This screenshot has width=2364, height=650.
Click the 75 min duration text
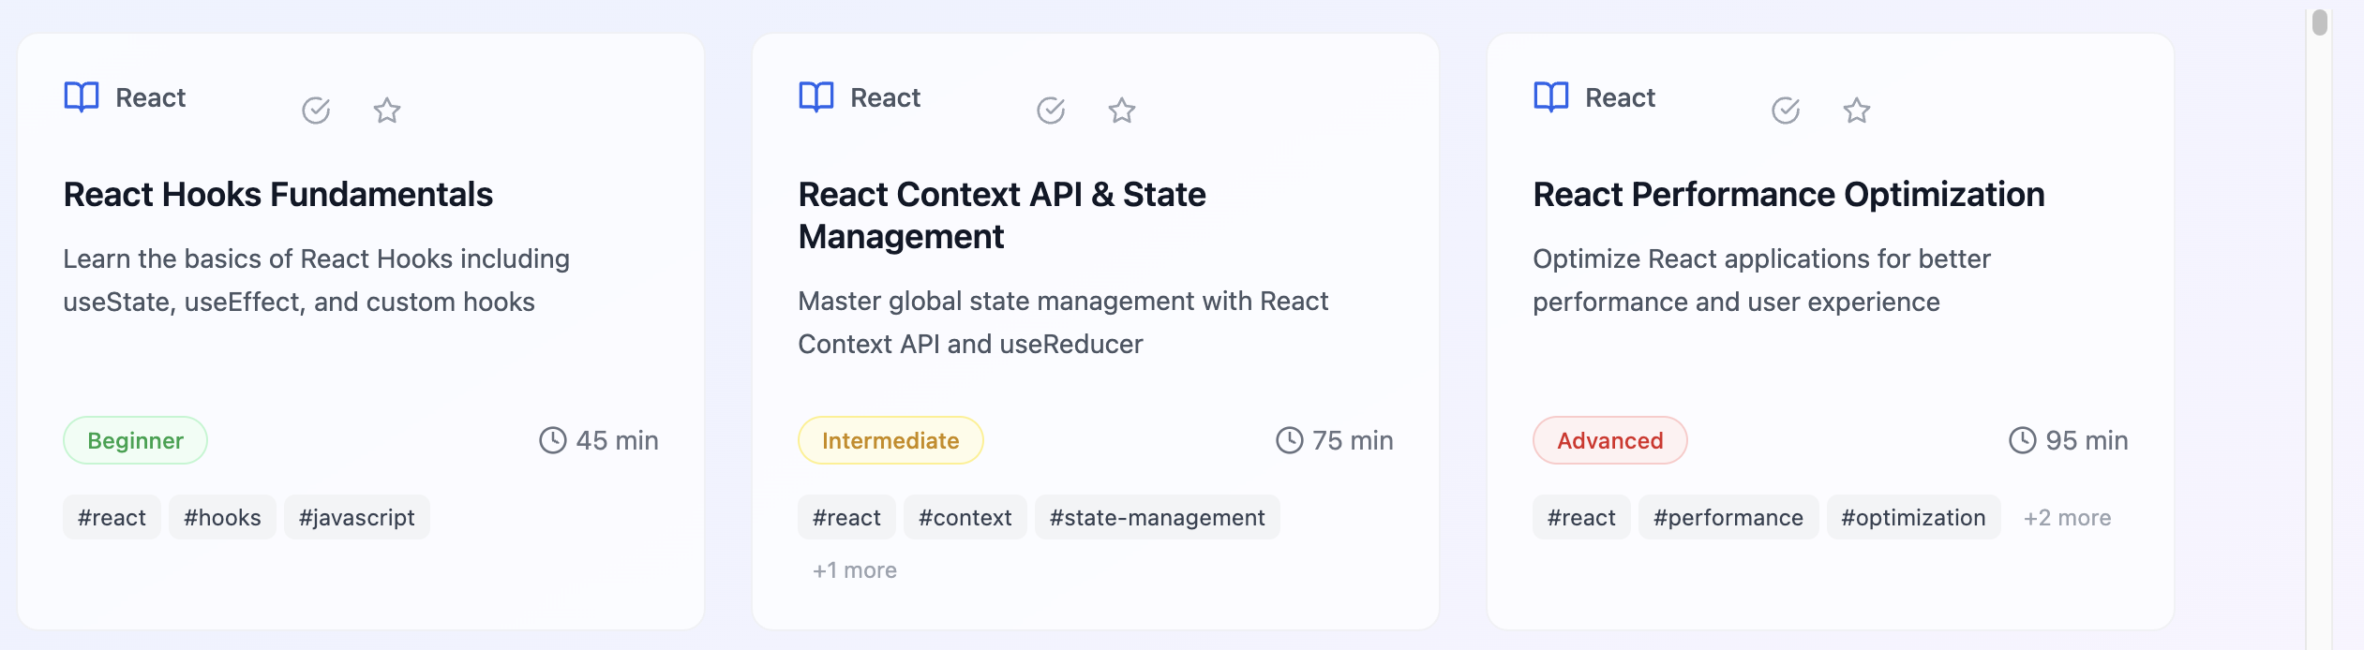(x=1353, y=440)
